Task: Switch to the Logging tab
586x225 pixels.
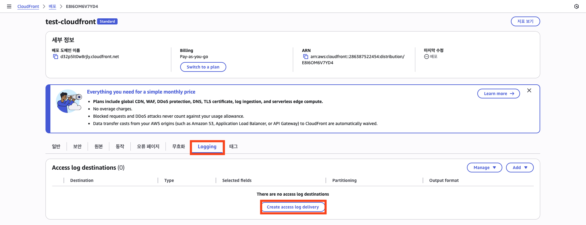Action: (207, 147)
